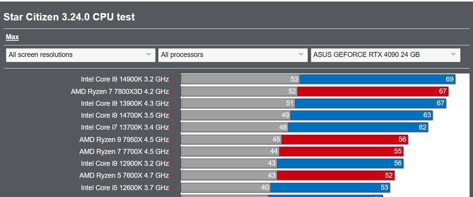The width and height of the screenshot is (473, 197).
Task: Click the gray bar showing 51 minimum fps
Action: [238, 103]
